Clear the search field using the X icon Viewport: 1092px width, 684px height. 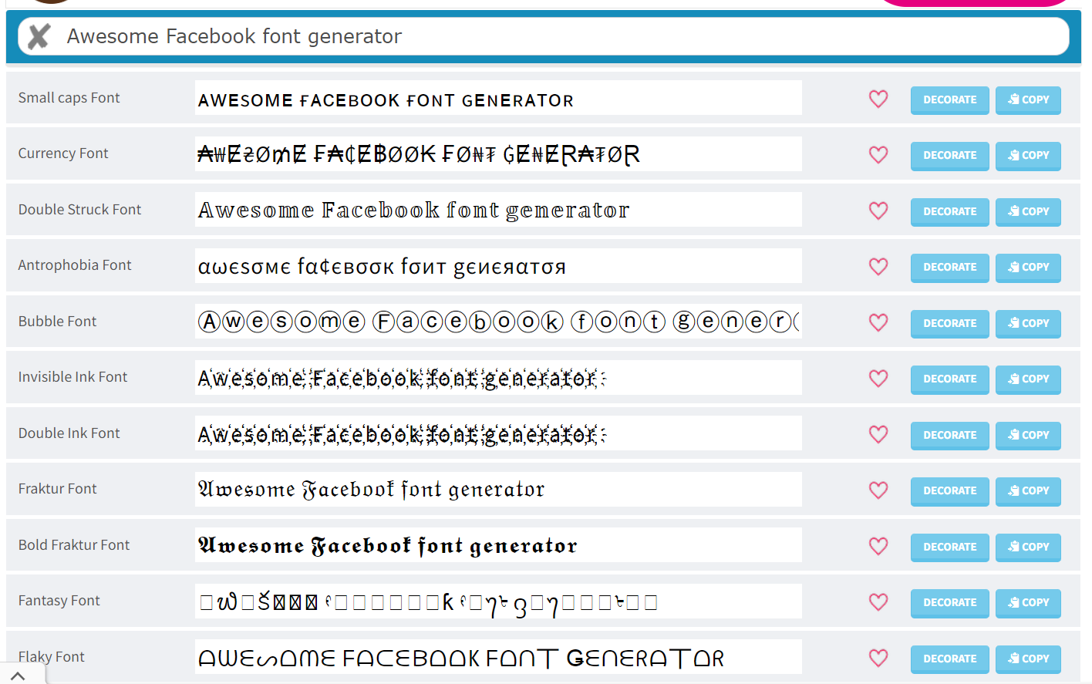click(38, 36)
